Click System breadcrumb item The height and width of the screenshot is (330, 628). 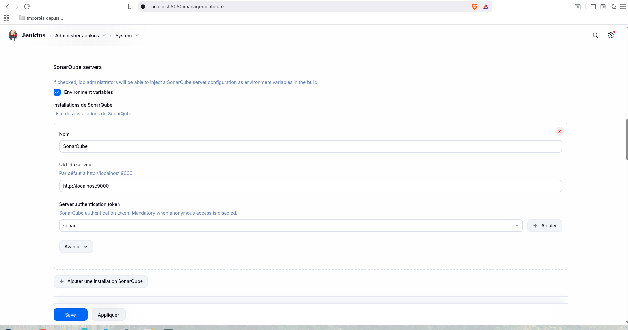pos(123,36)
